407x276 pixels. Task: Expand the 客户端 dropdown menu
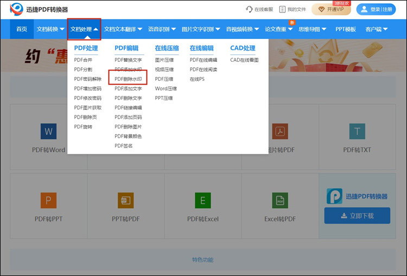pyautogui.click(x=377, y=29)
